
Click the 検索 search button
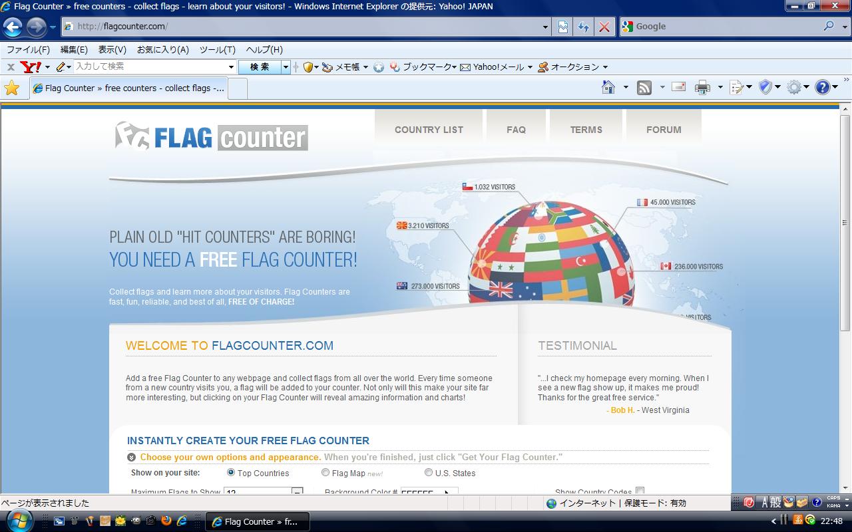coord(260,66)
